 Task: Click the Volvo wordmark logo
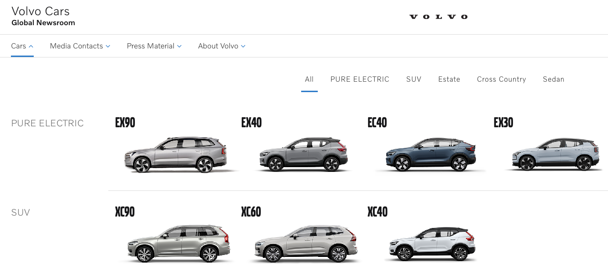pyautogui.click(x=438, y=17)
